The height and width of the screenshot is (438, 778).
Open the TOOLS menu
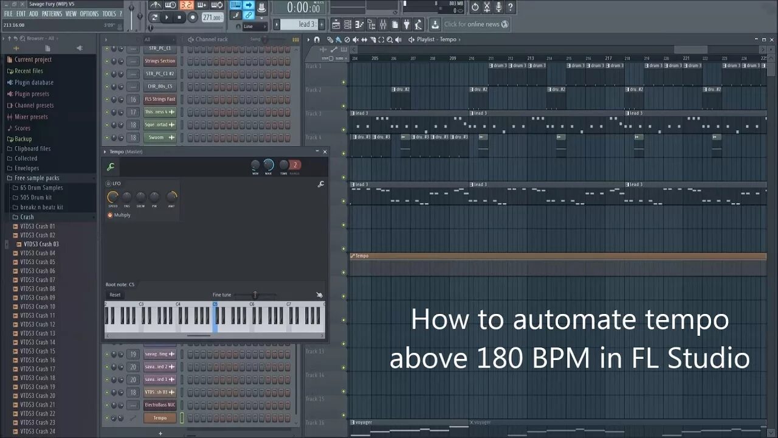coord(109,13)
